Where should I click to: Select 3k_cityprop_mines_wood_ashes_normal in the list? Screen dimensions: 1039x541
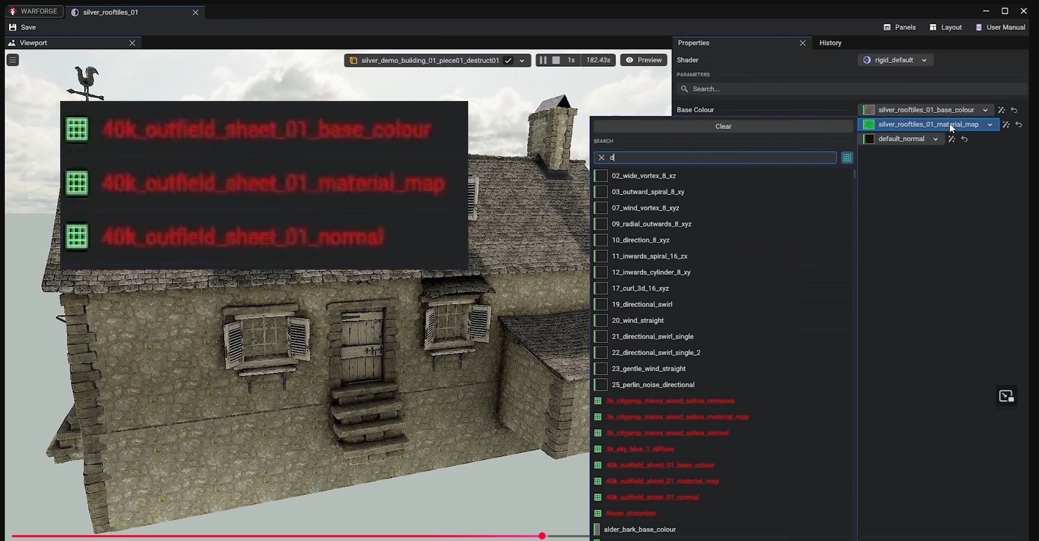723,434
